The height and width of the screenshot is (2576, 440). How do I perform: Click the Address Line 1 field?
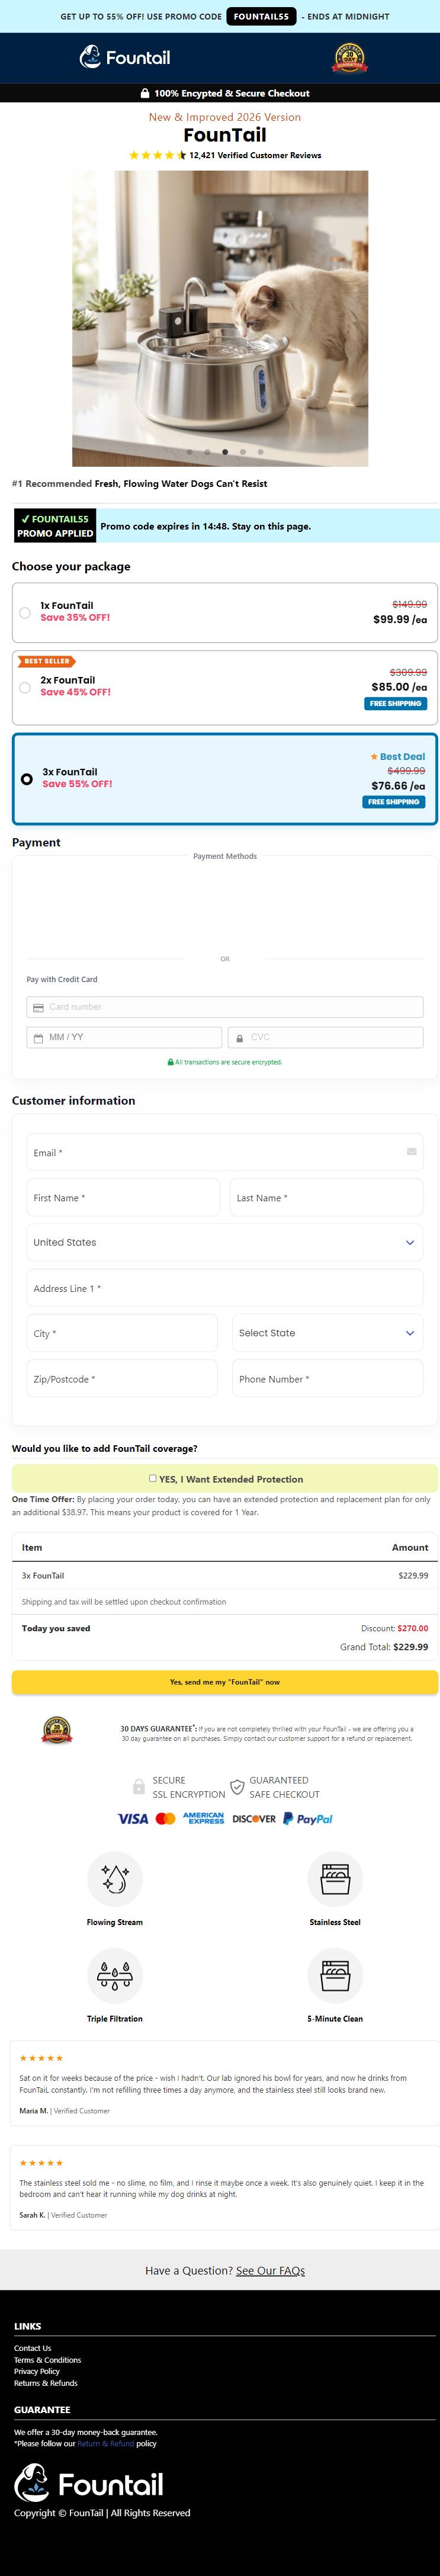(225, 1288)
